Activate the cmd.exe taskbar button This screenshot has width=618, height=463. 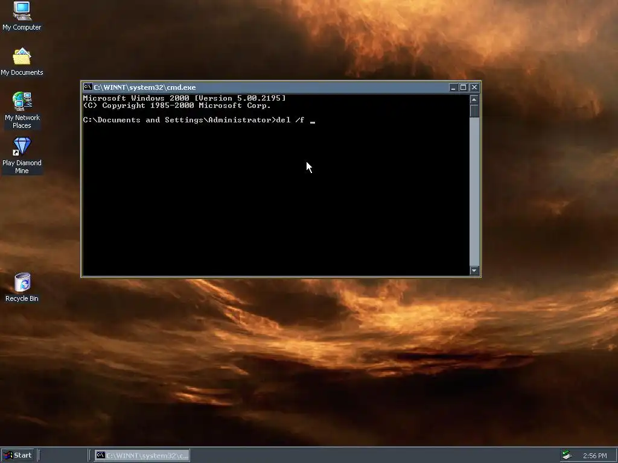click(142, 456)
